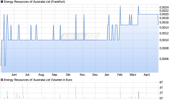Viewport: 170px width, 101px height.
Task: Click the 'Juli' month label
Action: 27,75
